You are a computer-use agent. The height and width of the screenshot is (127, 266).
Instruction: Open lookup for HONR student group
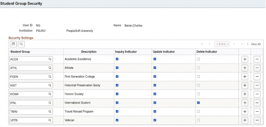tap(50, 94)
